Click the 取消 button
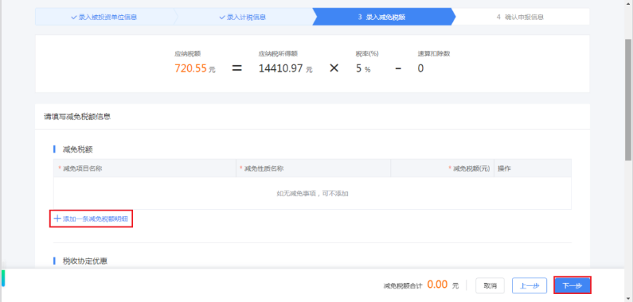Screen dimensions: 633x302 [x=490, y=285]
